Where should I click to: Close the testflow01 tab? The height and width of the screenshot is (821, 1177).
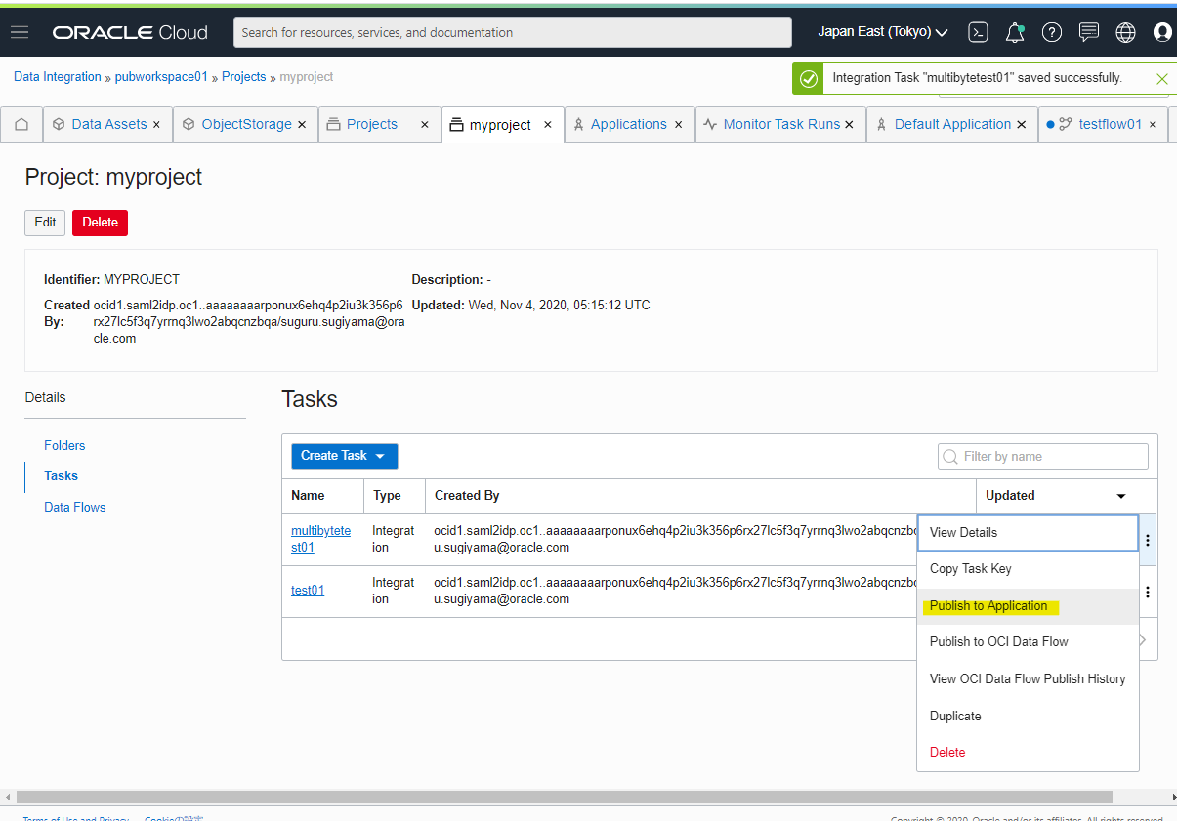[x=1153, y=125]
